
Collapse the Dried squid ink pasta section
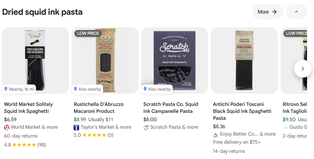(x=296, y=12)
